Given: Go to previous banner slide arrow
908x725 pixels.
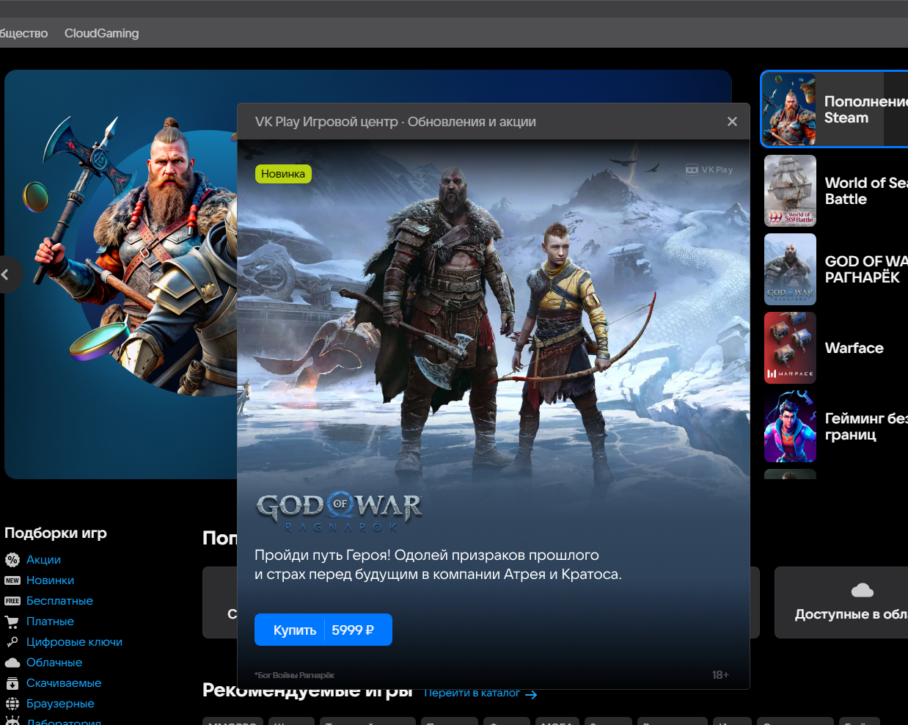Looking at the screenshot, I should [7, 274].
